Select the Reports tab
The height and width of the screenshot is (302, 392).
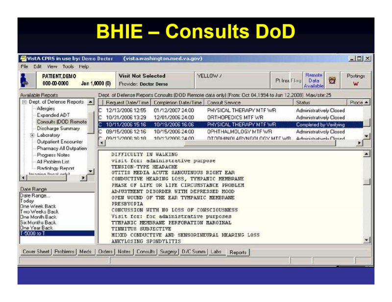238,252
